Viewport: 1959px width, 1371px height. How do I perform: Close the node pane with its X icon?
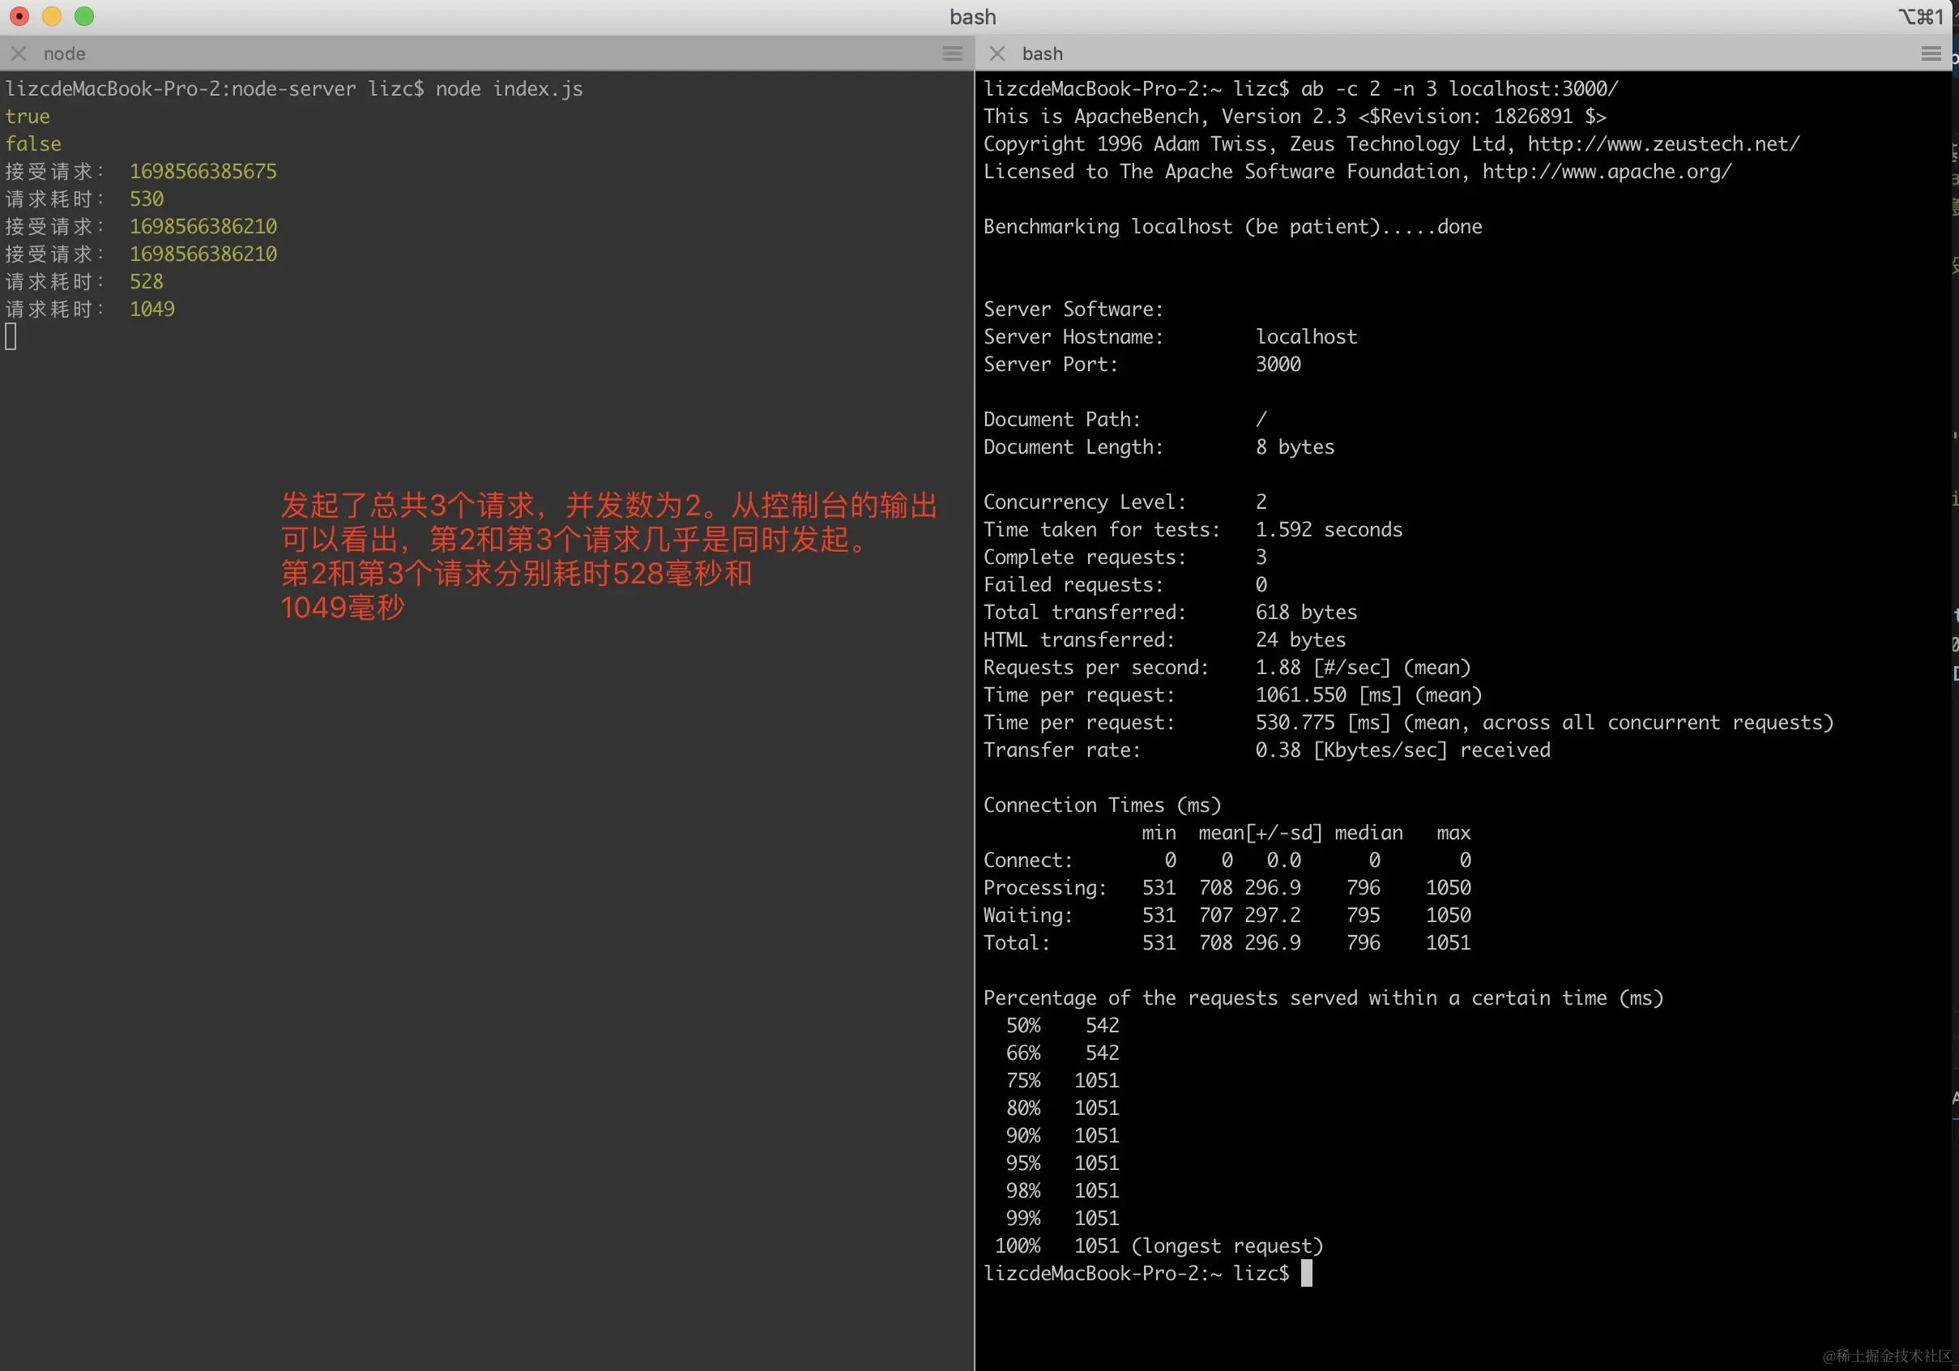click(18, 53)
